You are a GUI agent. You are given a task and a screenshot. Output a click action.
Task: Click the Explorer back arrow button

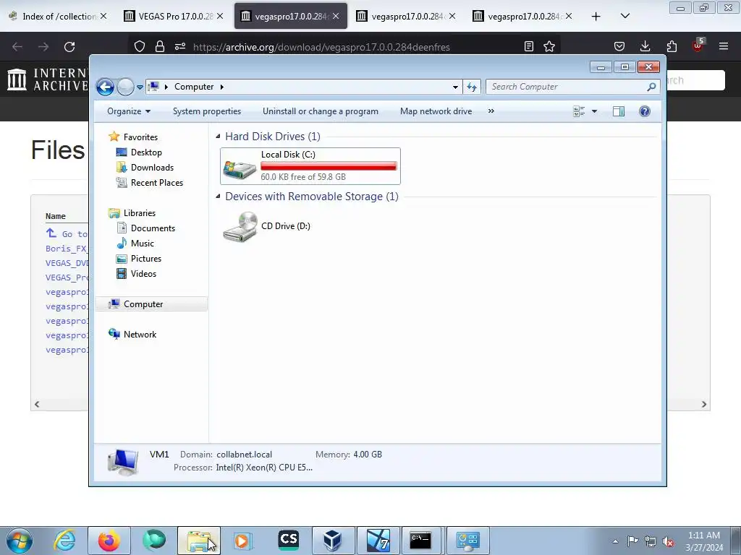pyautogui.click(x=105, y=87)
